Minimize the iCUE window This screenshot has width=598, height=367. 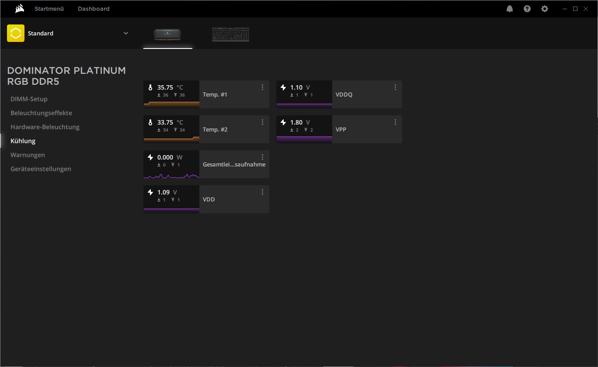[565, 9]
